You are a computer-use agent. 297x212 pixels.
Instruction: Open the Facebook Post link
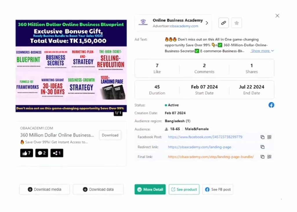(205, 137)
